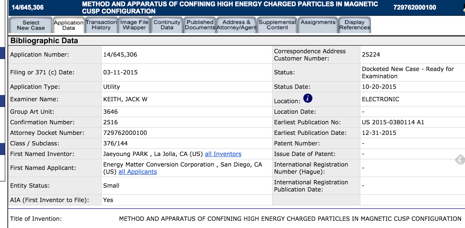Select the Address & Attorney/Agent tab
The image size is (465, 228).
coord(236,25)
